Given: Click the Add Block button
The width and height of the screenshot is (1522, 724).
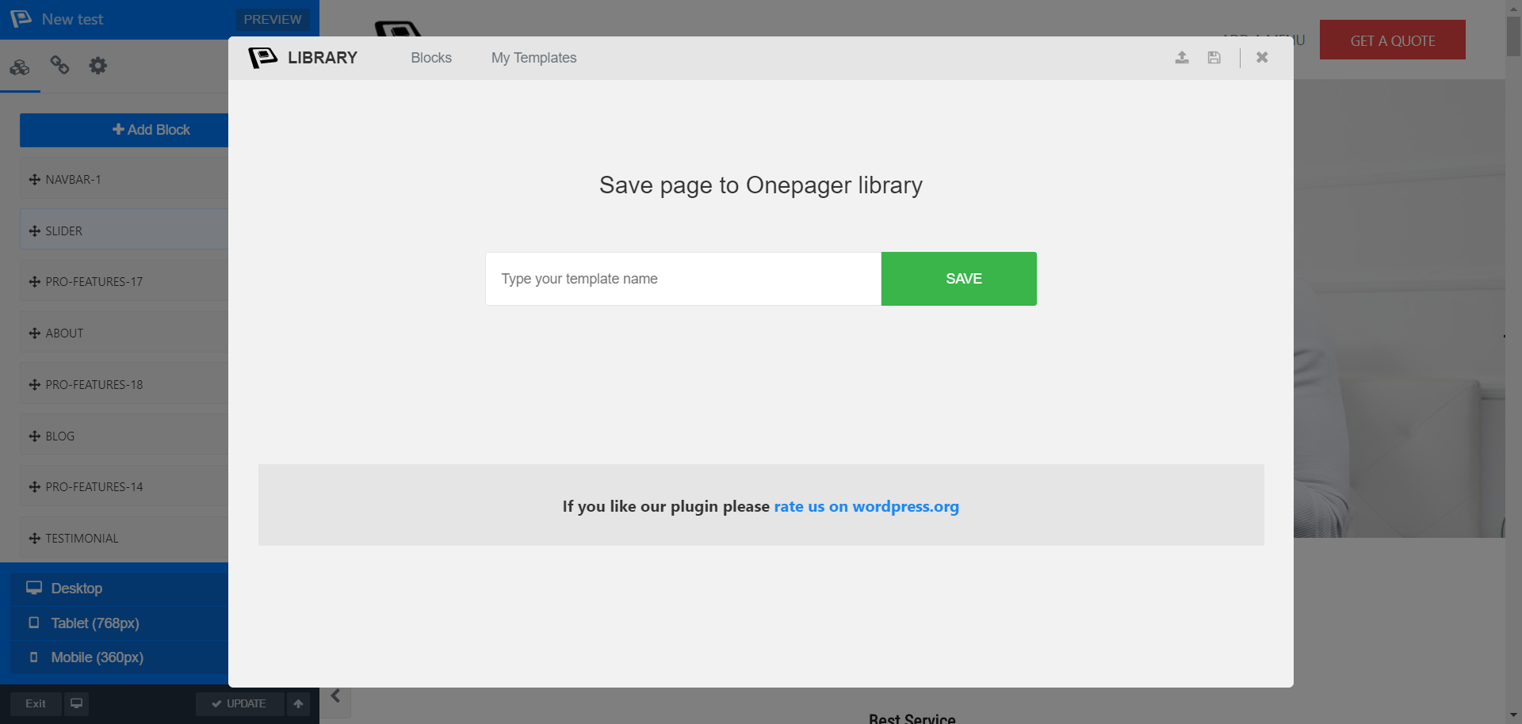Looking at the screenshot, I should [124, 130].
